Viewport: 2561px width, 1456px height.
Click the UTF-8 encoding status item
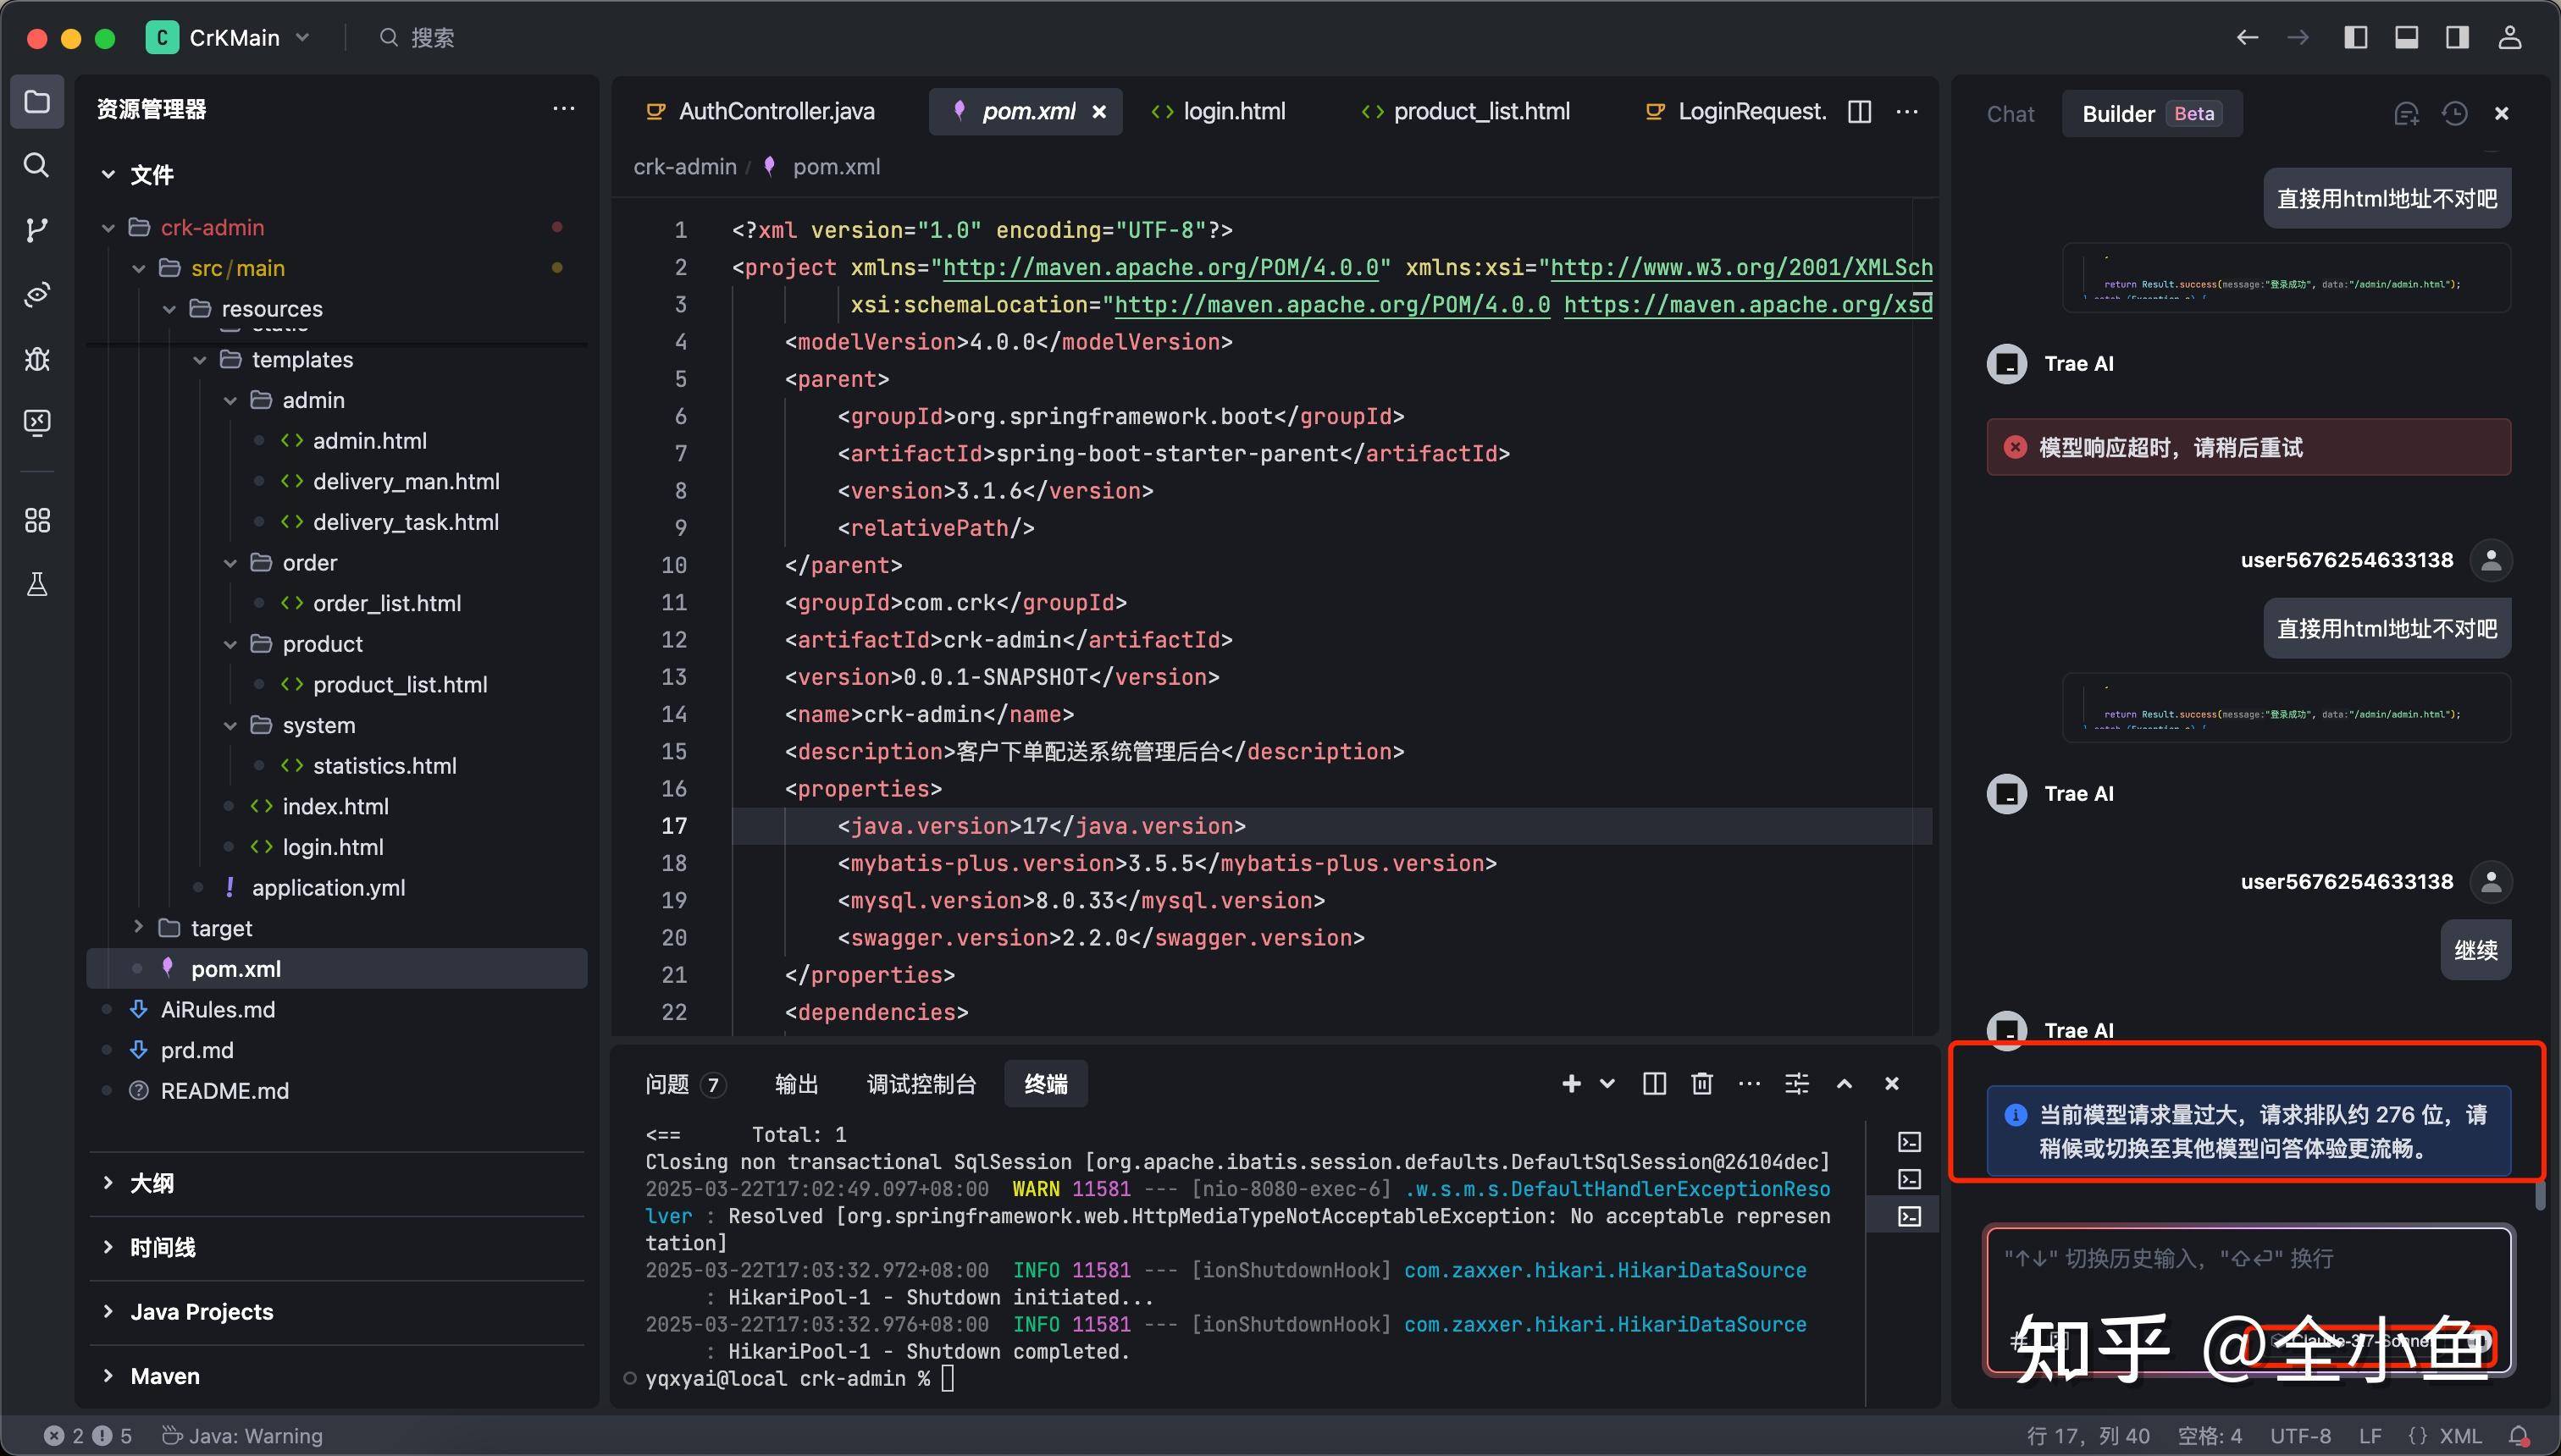[x=2300, y=1436]
